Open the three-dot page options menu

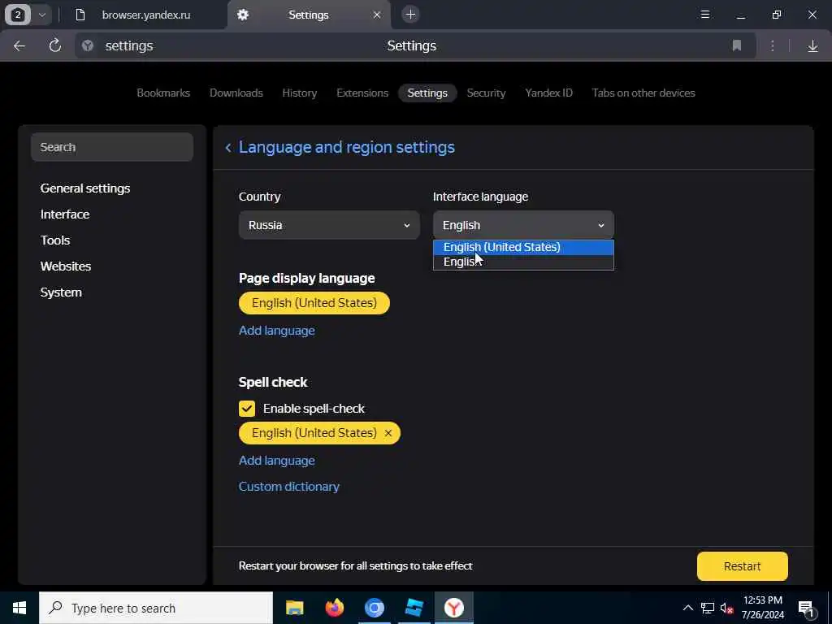(x=773, y=45)
